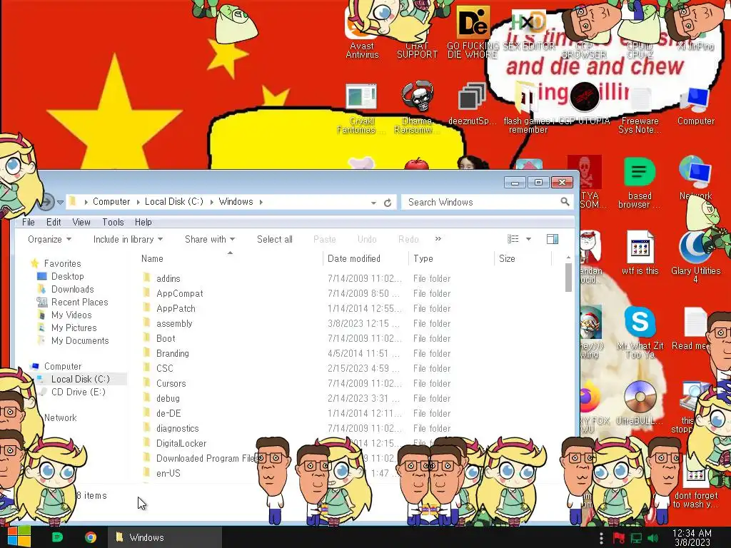
Task: Refresh the Windows folder view
Action: tap(388, 203)
